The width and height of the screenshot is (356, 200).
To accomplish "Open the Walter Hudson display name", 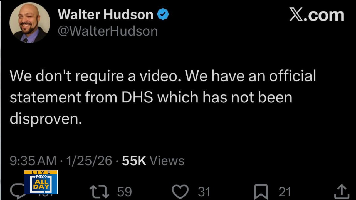I will 106,14.
